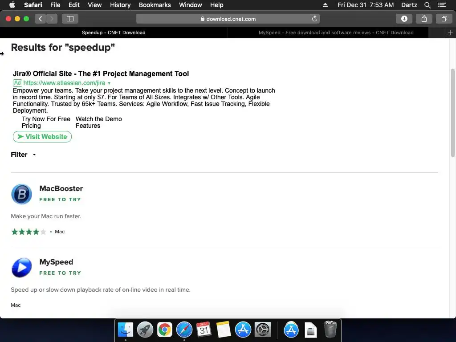The image size is (456, 342).
Task: Open the document file icon in Dock
Action: [x=310, y=330]
